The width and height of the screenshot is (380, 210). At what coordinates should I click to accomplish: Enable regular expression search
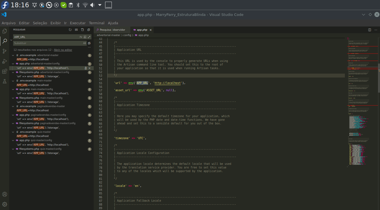point(89,37)
